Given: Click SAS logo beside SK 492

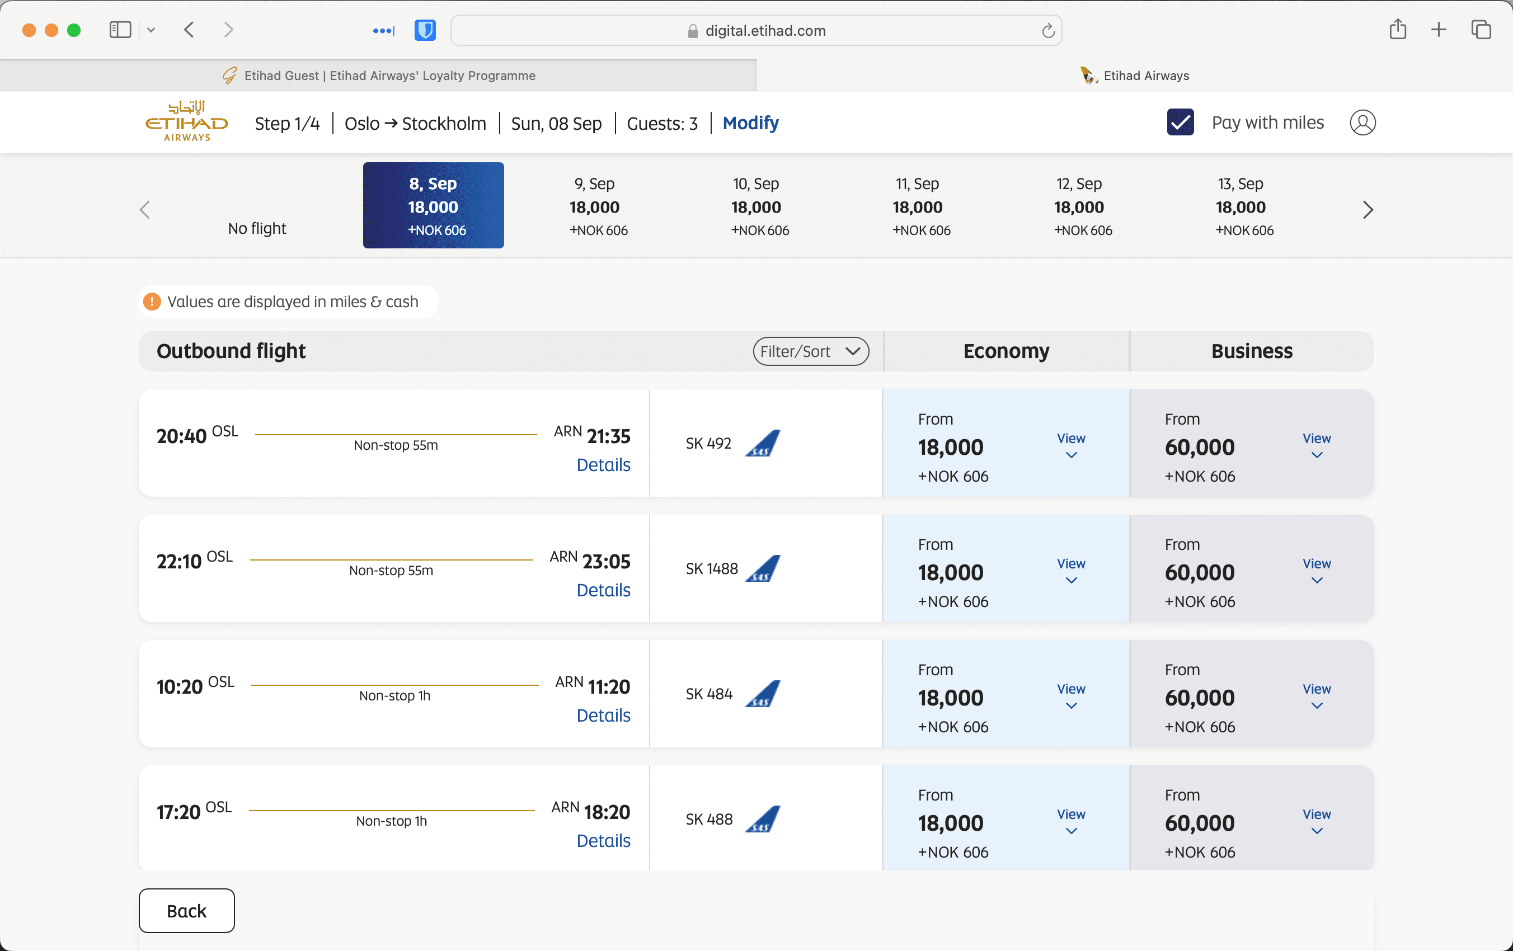Looking at the screenshot, I should click(763, 444).
